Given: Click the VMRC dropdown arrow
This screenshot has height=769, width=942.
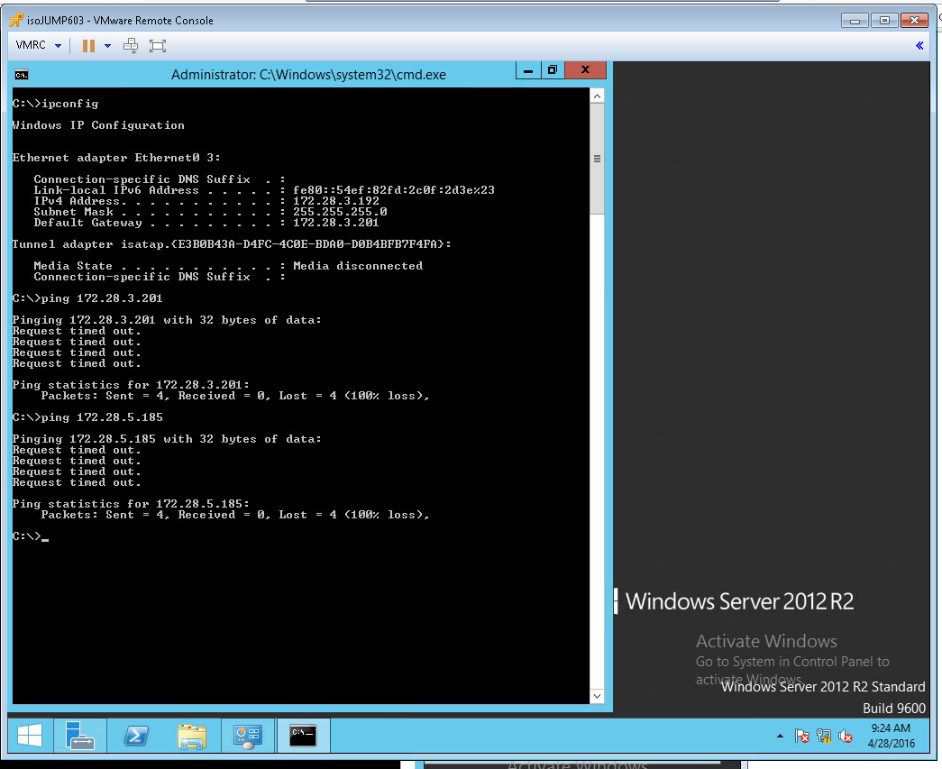Looking at the screenshot, I should pyautogui.click(x=59, y=46).
